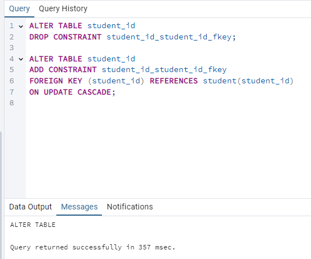The image size is (311, 259).
Task: Switch to the Query History tab
Action: point(63,8)
